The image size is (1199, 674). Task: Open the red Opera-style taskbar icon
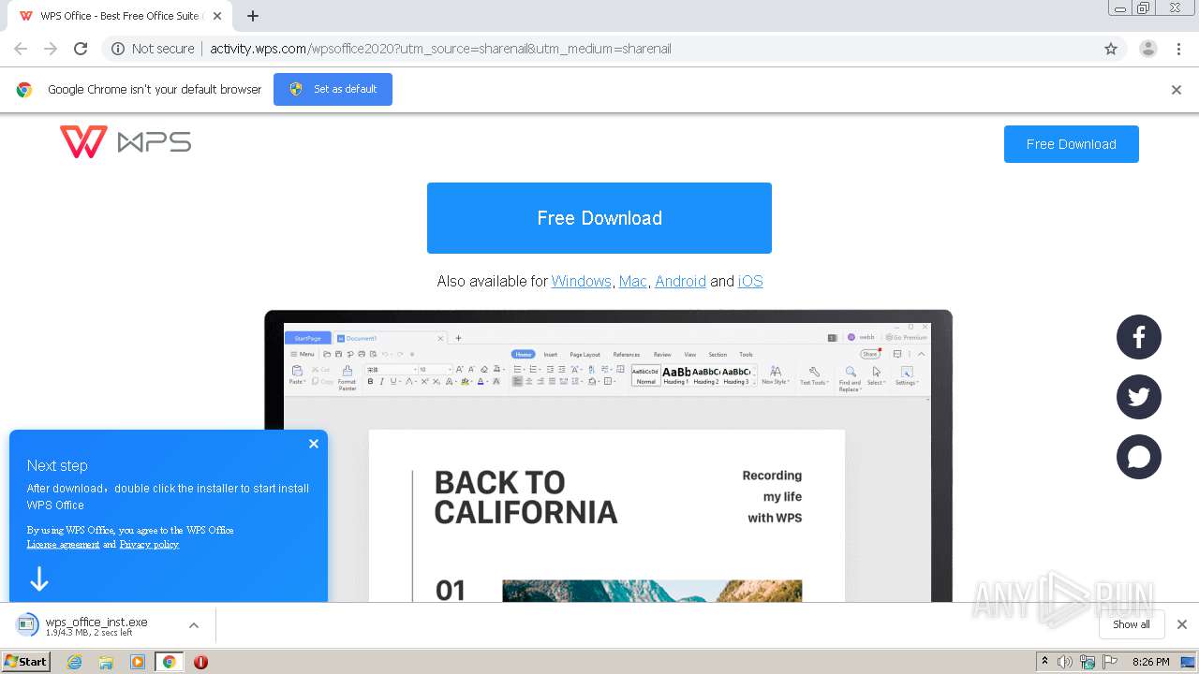200,662
